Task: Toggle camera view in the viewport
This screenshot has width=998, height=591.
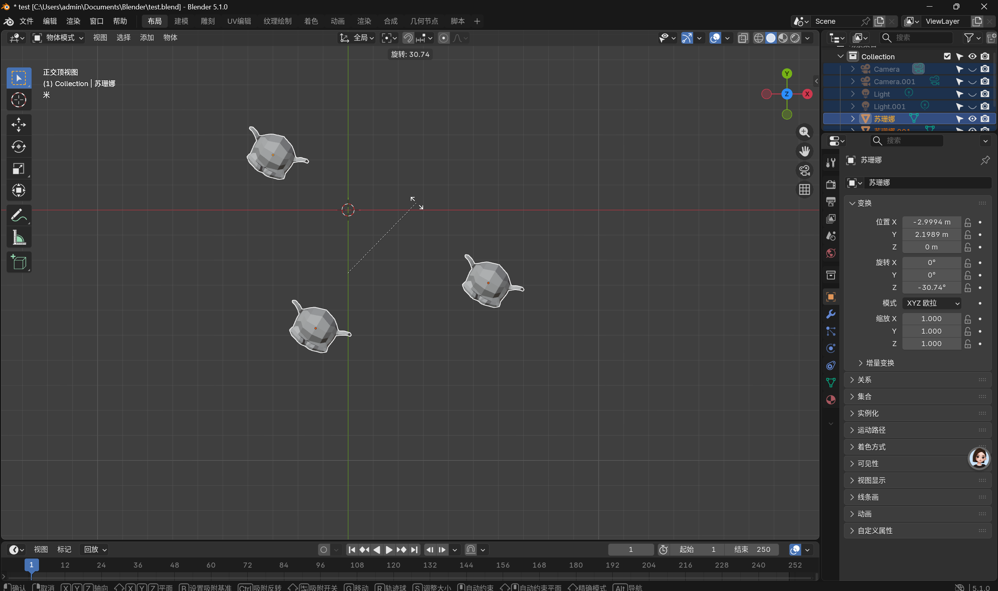Action: pos(805,170)
